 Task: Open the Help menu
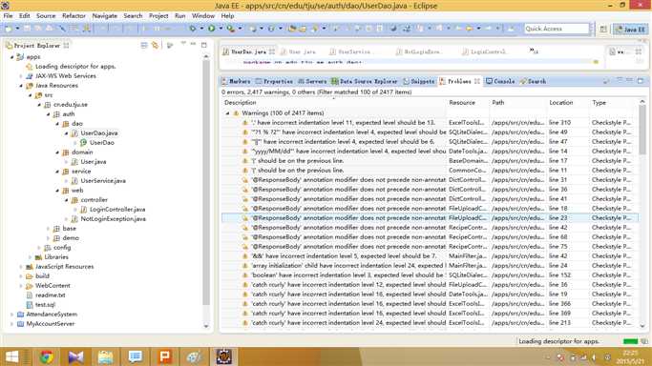click(x=227, y=16)
